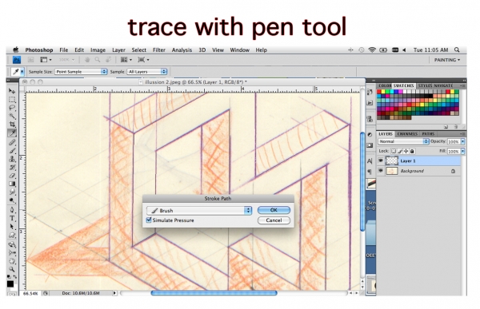Expand the Normal blend mode dropdown

(403, 141)
